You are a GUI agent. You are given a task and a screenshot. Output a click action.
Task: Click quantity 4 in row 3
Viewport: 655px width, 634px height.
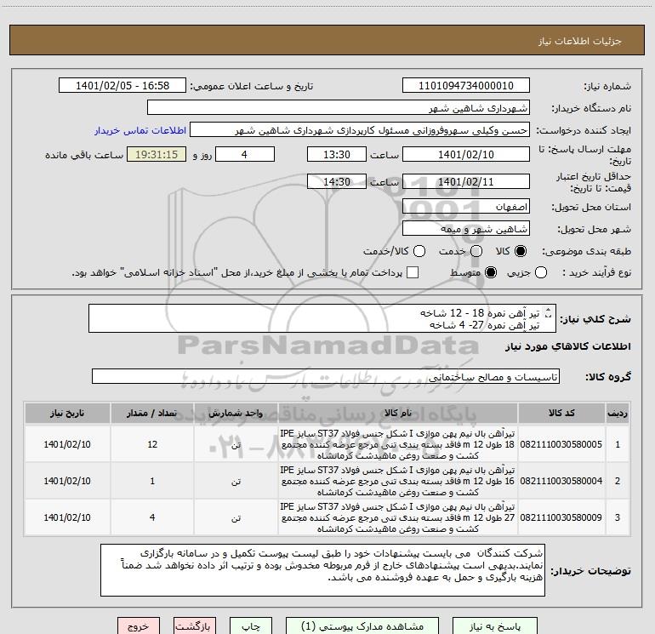click(152, 517)
